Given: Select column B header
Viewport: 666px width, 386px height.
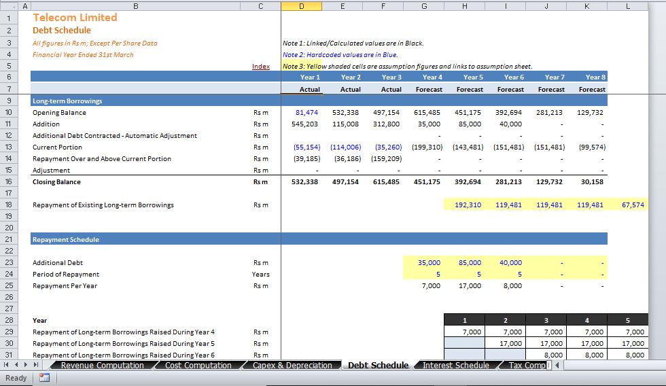Looking at the screenshot, I should 135,6.
